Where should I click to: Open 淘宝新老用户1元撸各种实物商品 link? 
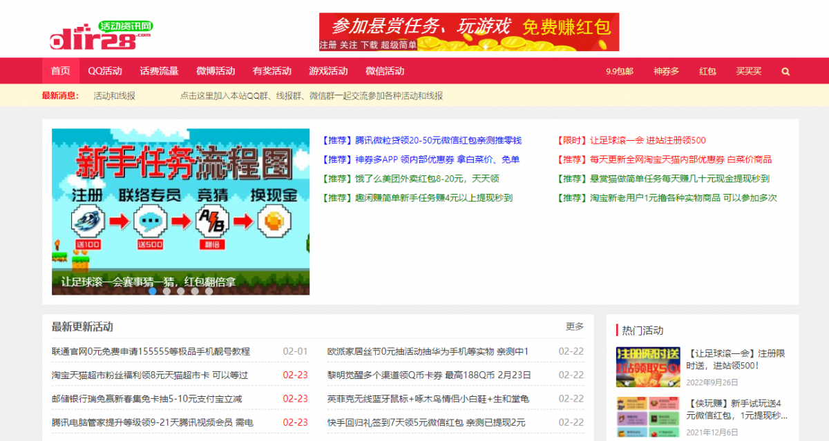[x=667, y=198]
